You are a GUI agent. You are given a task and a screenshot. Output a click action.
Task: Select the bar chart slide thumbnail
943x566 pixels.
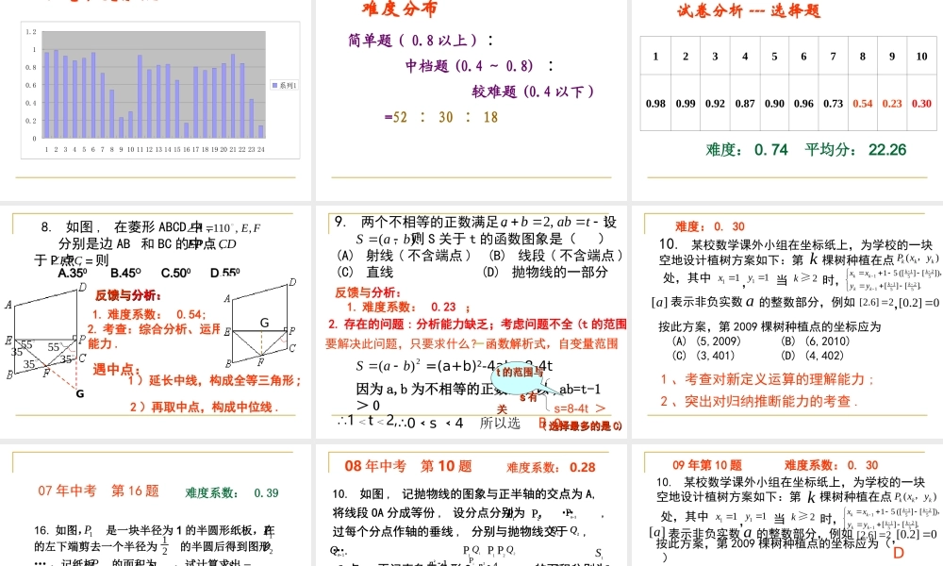[156, 99]
